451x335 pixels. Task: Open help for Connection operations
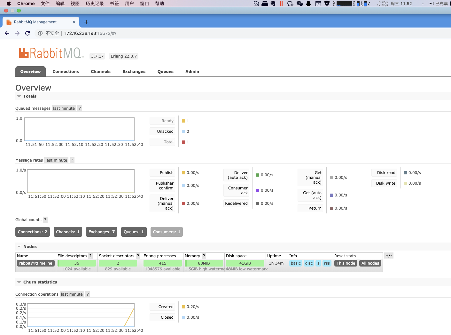(88, 294)
